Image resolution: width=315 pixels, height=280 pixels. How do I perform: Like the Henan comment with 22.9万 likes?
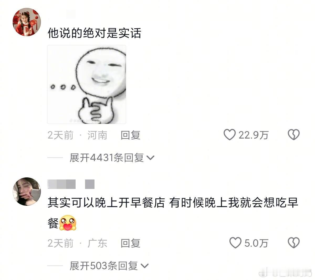click(229, 135)
